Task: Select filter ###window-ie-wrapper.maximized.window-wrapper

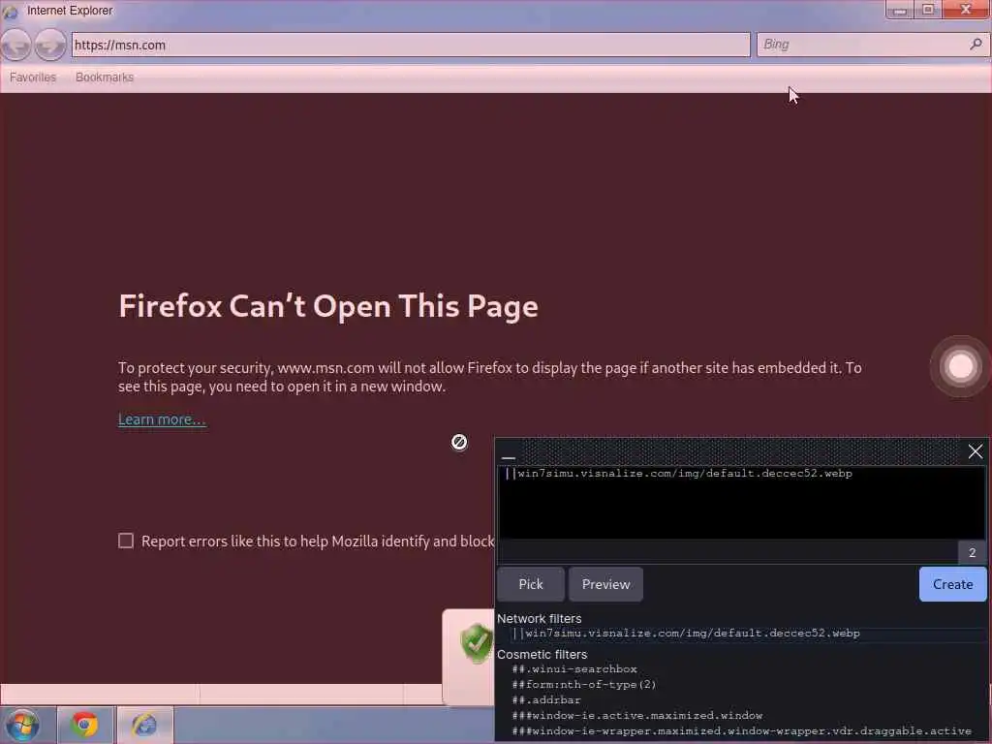Action: [x=741, y=730]
